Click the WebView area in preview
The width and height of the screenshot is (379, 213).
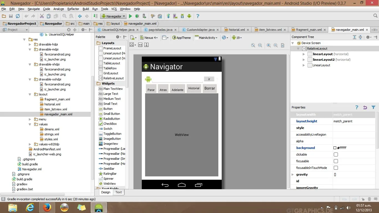tap(182, 135)
